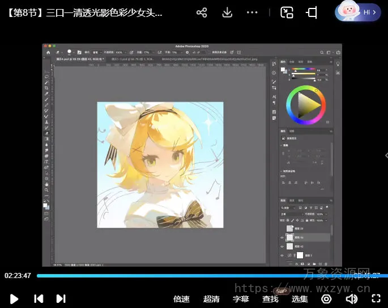Click the share icon in the top bar

pyautogui.click(x=202, y=12)
